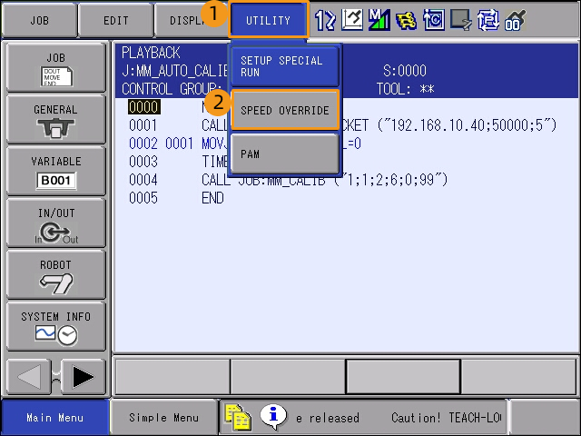The image size is (581, 436).
Task: Click the CONTROL GROUP label
Action: pyautogui.click(x=172, y=89)
